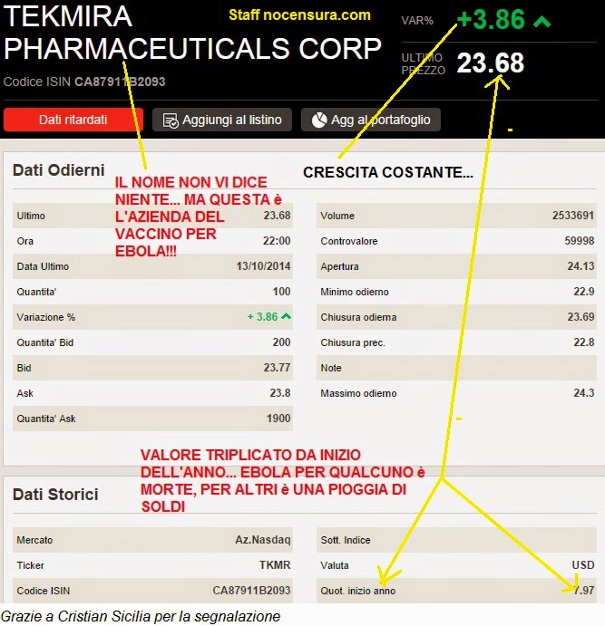Click the watchlist checkmark icon in Aggiungi al listino
605x626 pixels.
(171, 120)
